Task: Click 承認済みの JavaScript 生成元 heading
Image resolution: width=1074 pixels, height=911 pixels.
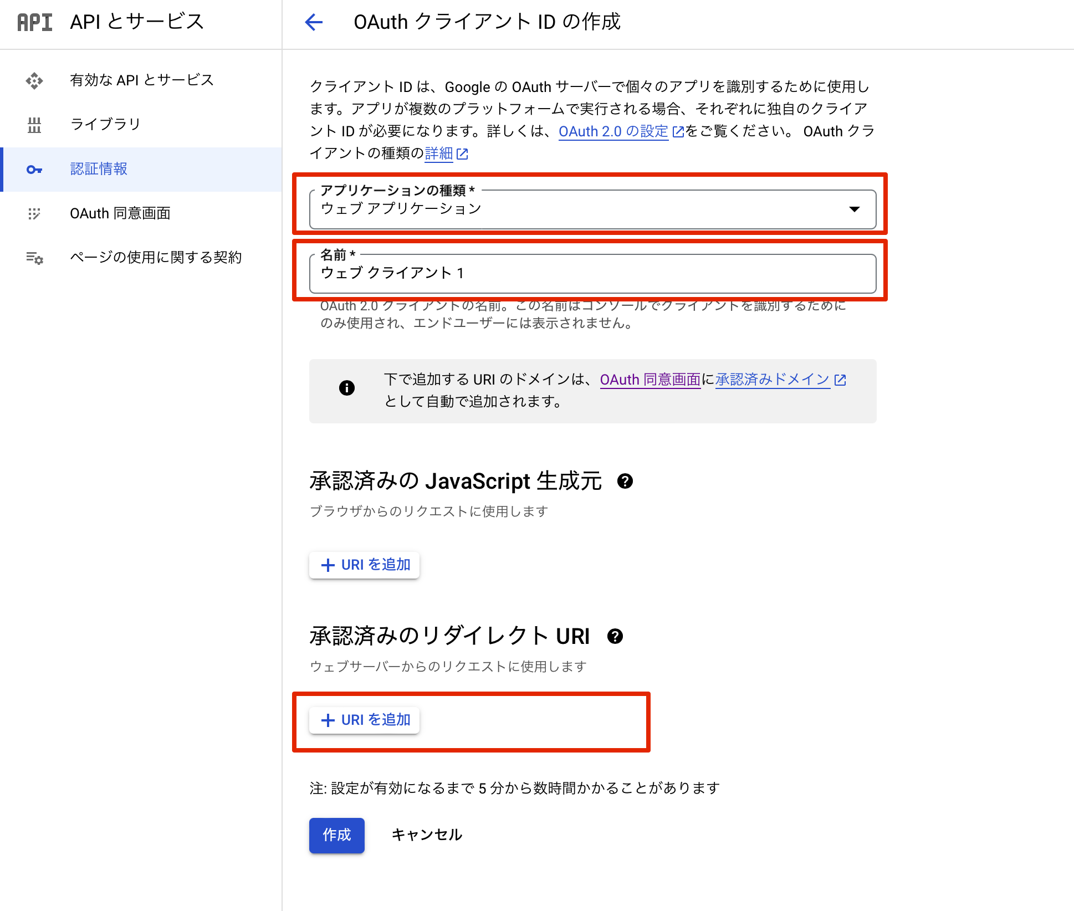Action: 456,481
